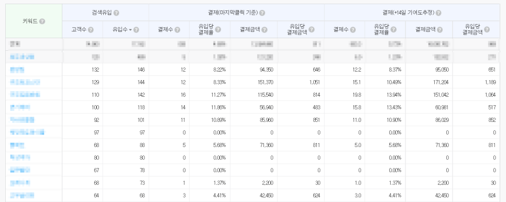Select the 19.8 estimated payments cell
This screenshot has width=506, height=202.
click(345, 95)
